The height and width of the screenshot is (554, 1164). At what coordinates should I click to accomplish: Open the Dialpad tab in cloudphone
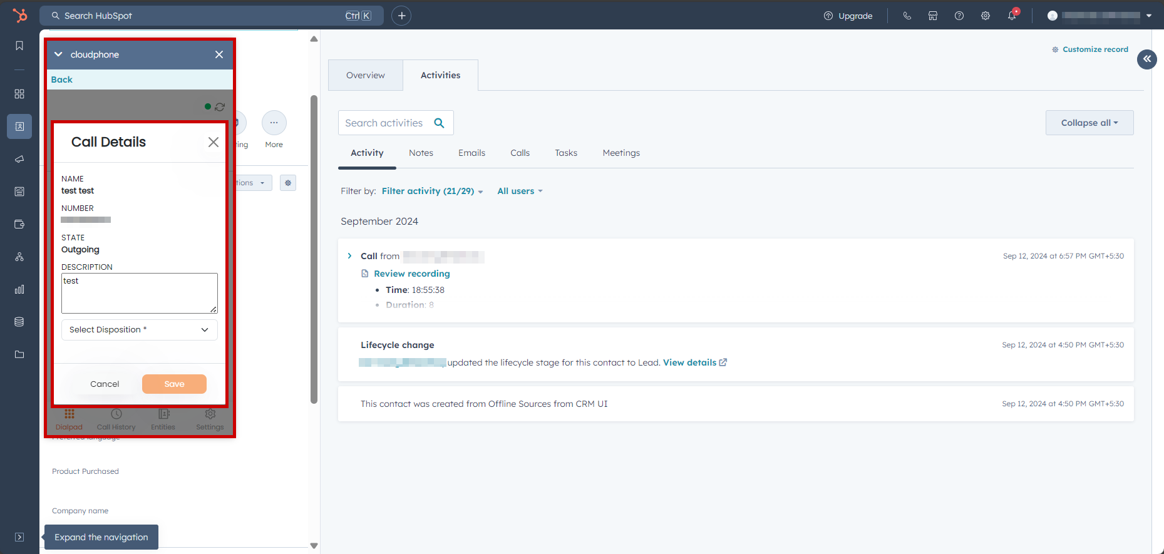[69, 419]
